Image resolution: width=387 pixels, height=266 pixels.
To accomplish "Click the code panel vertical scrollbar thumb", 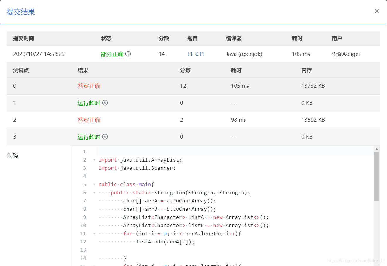I will pos(377,176).
